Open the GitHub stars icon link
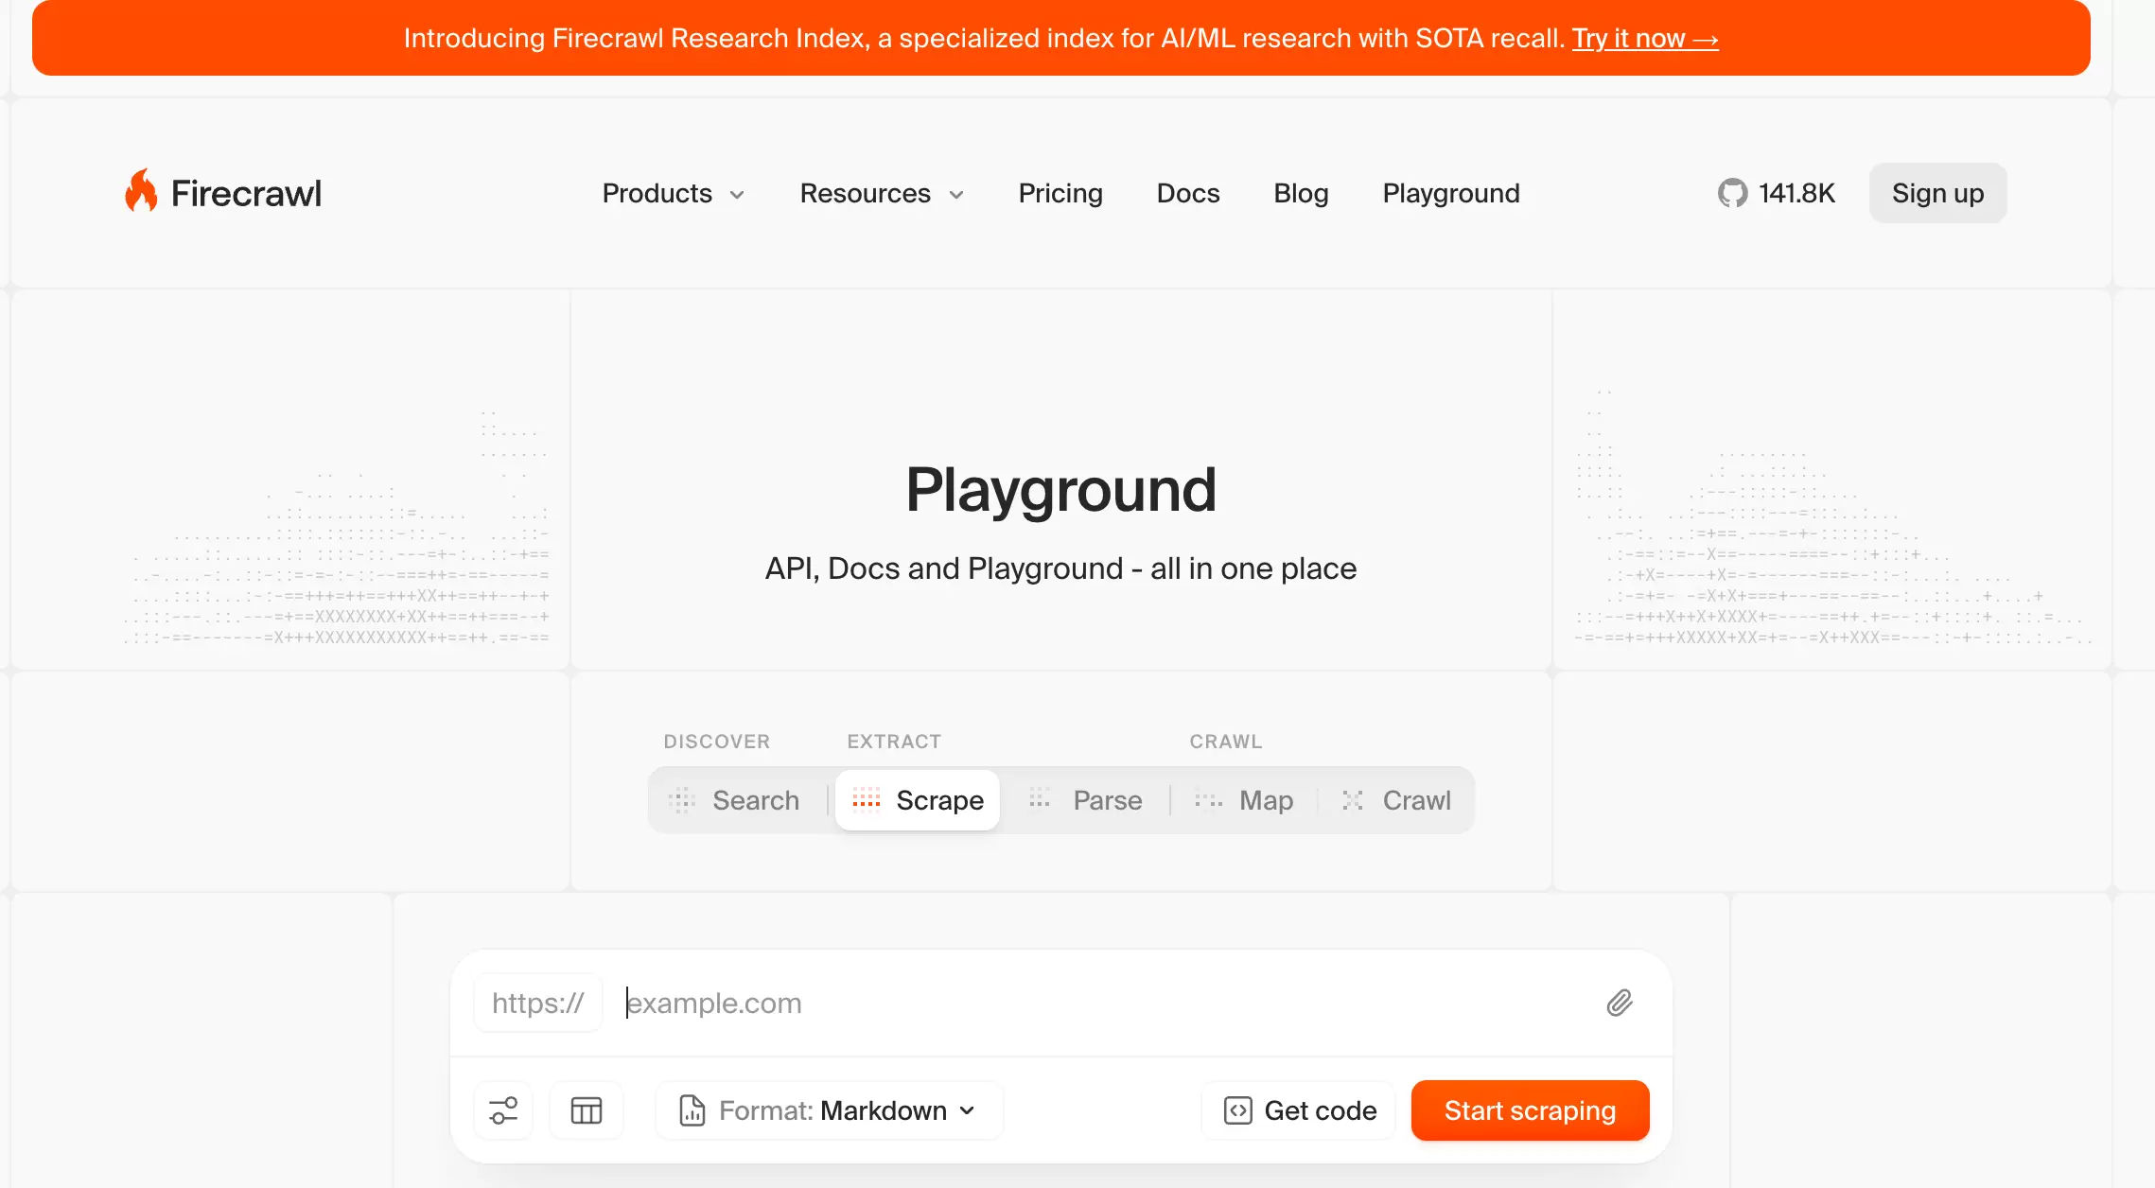This screenshot has width=2155, height=1188. tap(1731, 193)
